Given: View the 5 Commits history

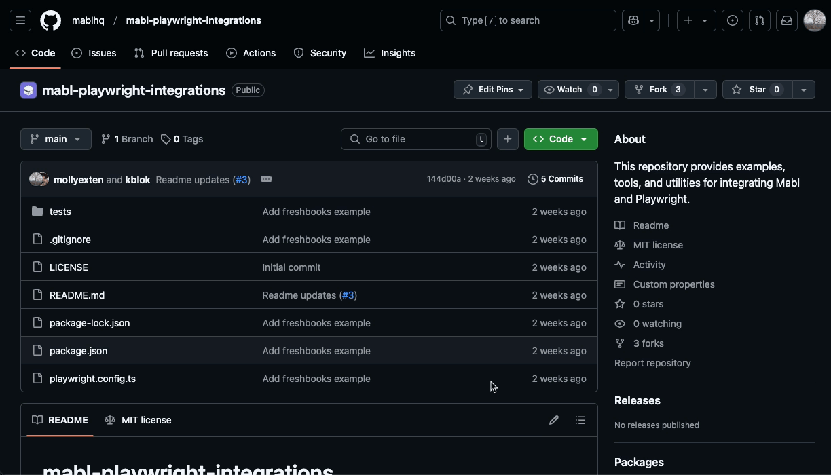Looking at the screenshot, I should coord(555,179).
